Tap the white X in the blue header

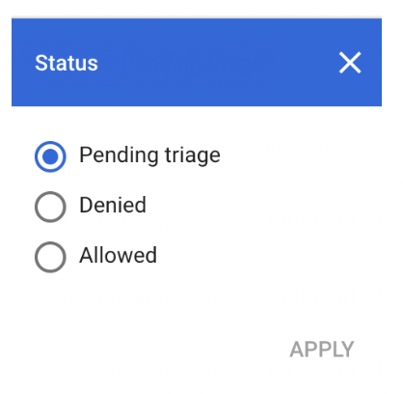pyautogui.click(x=350, y=63)
